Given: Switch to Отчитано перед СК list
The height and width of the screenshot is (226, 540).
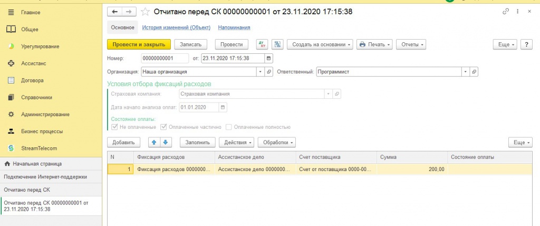Looking at the screenshot, I should tap(51, 190).
